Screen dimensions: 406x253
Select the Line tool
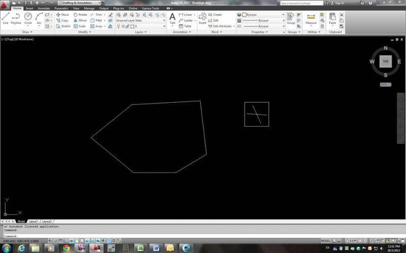6,18
